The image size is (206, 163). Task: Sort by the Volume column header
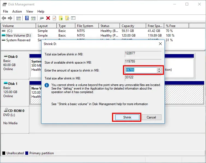click(18, 26)
